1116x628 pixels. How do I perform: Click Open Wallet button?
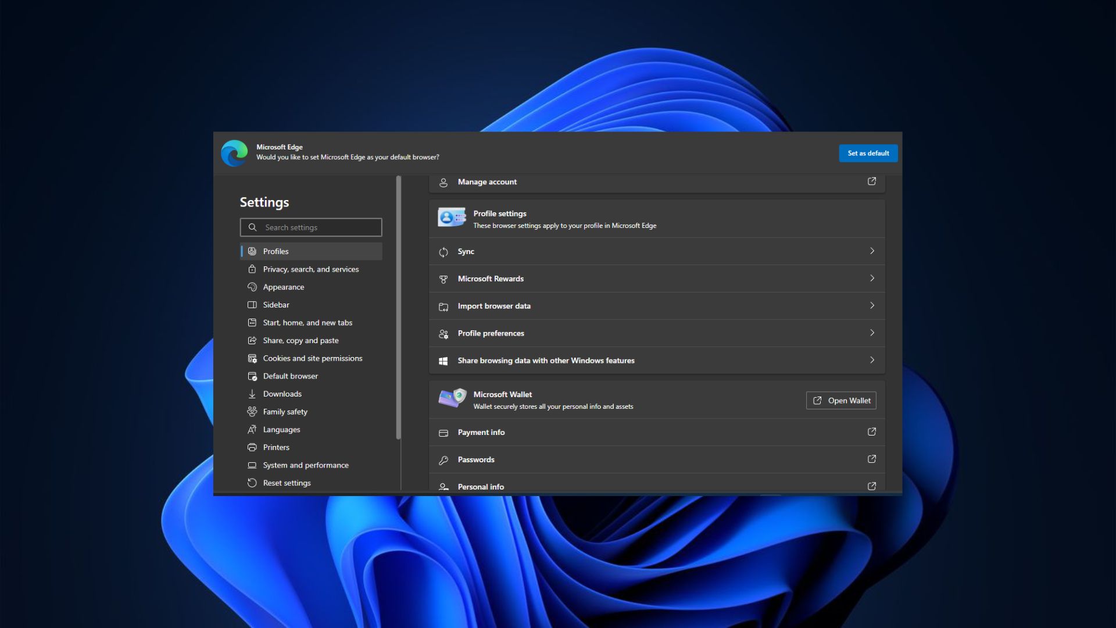[841, 399]
